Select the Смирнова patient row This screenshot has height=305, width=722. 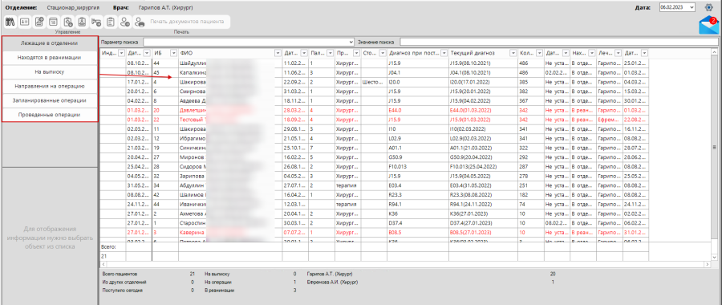click(x=374, y=91)
